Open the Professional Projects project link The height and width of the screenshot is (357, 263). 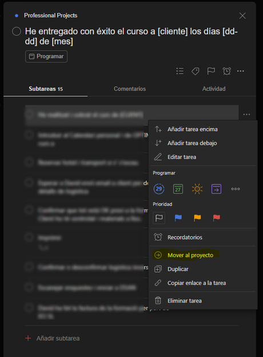point(50,15)
